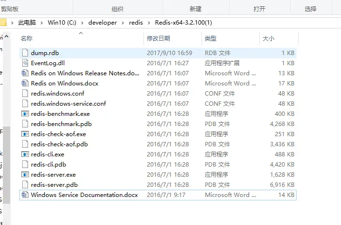Image resolution: width=341 pixels, height=225 pixels.
Task: Expand the chevron before 此电脑 breadcrumb
Action: click(12, 23)
